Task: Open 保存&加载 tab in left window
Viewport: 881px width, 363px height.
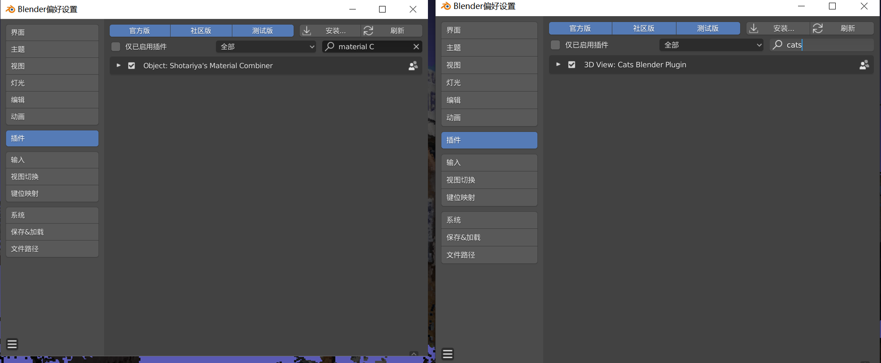Action: pos(52,232)
